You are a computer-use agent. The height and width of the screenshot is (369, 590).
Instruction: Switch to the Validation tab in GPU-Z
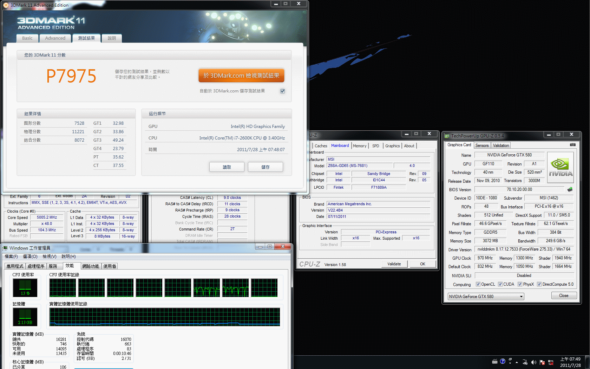(x=501, y=145)
